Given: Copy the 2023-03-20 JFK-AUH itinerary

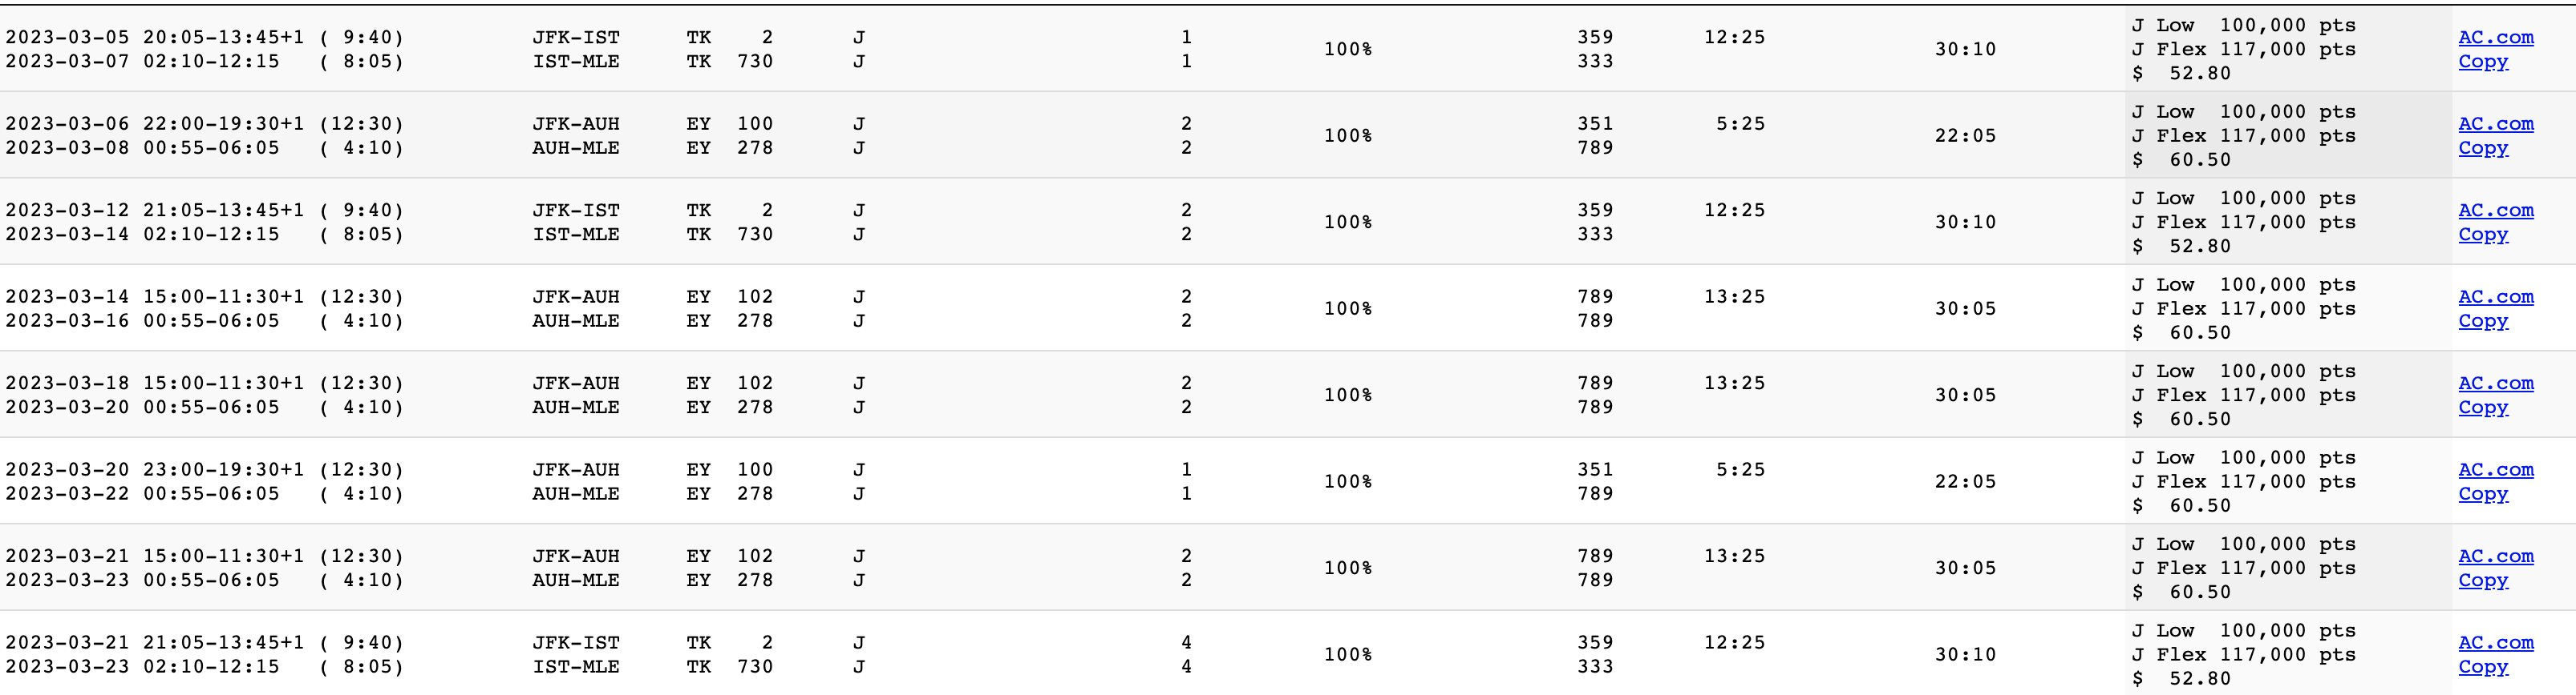Looking at the screenshot, I should click(2483, 493).
